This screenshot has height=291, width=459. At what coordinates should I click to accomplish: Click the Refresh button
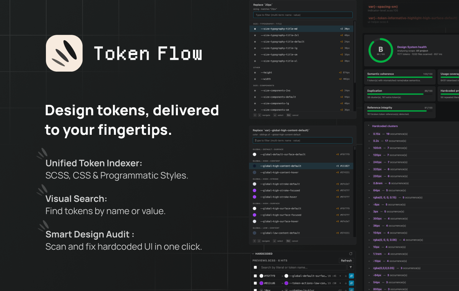pos(347,260)
